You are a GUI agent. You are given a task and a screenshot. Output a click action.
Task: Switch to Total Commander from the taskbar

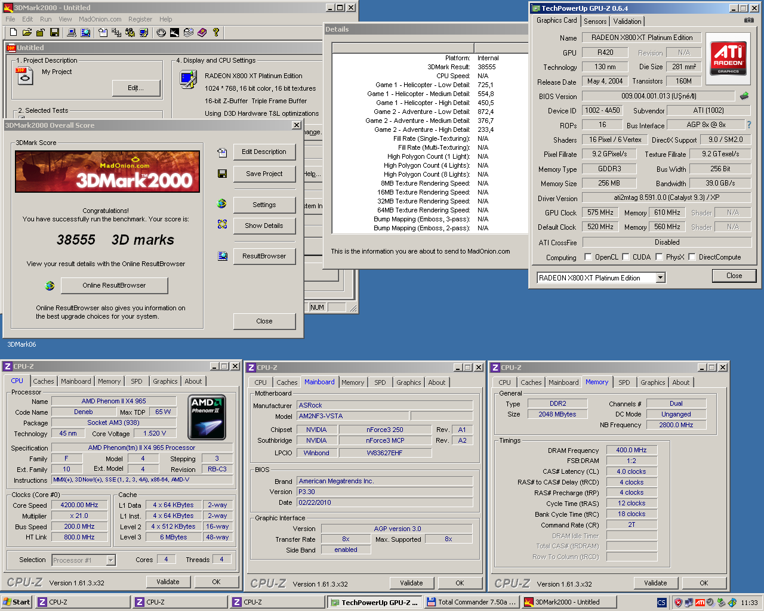click(472, 602)
